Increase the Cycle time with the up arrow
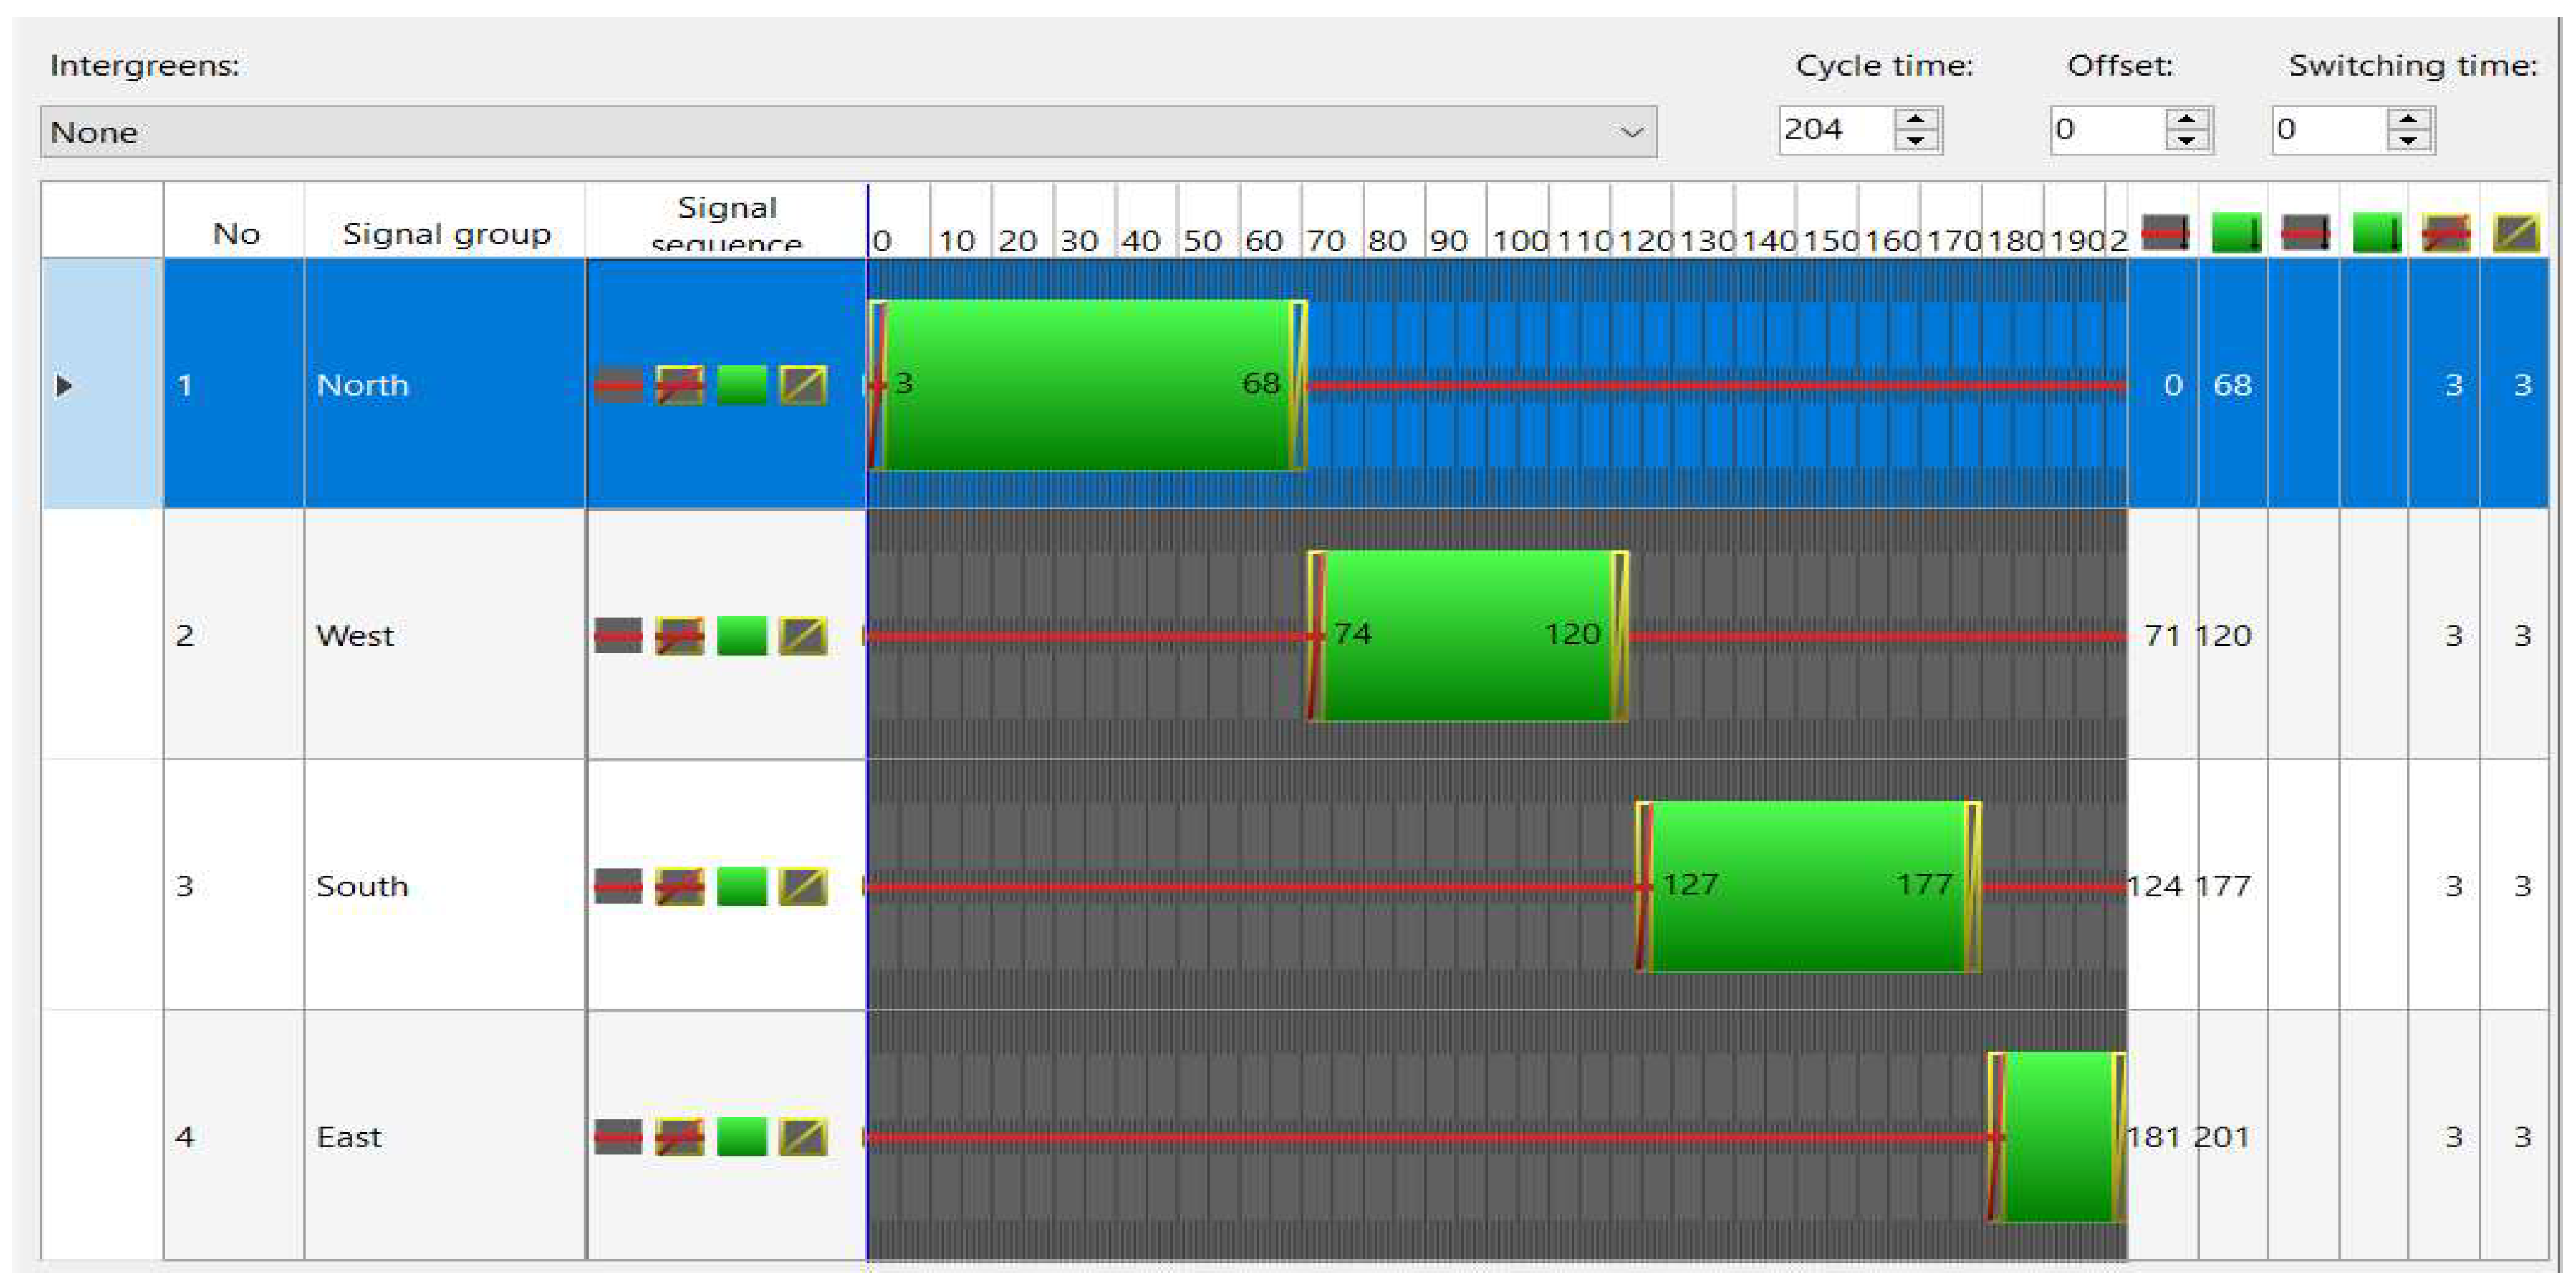 [1916, 119]
